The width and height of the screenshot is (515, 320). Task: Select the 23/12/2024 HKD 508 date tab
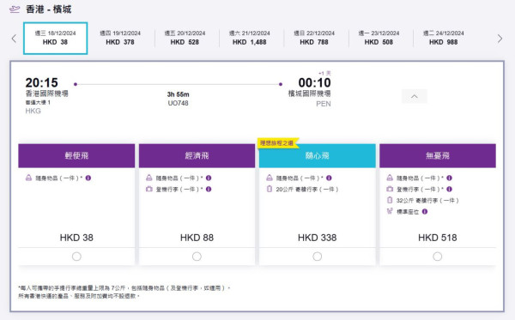coord(379,38)
